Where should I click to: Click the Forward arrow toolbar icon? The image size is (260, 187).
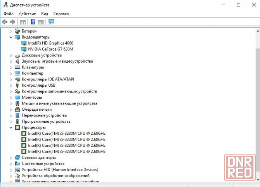pos(12,22)
